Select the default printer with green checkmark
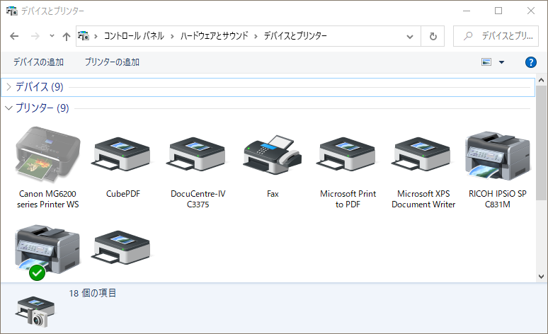The height and width of the screenshot is (334, 548). pos(48,251)
